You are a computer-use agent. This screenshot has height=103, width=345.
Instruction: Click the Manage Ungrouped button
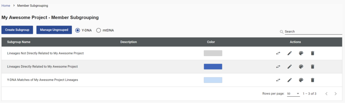pyautogui.click(x=54, y=30)
